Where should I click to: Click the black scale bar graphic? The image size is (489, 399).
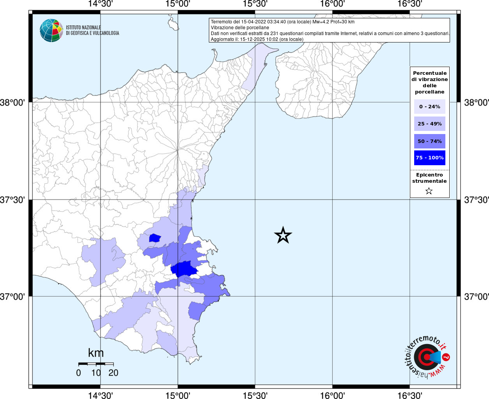(x=96, y=364)
